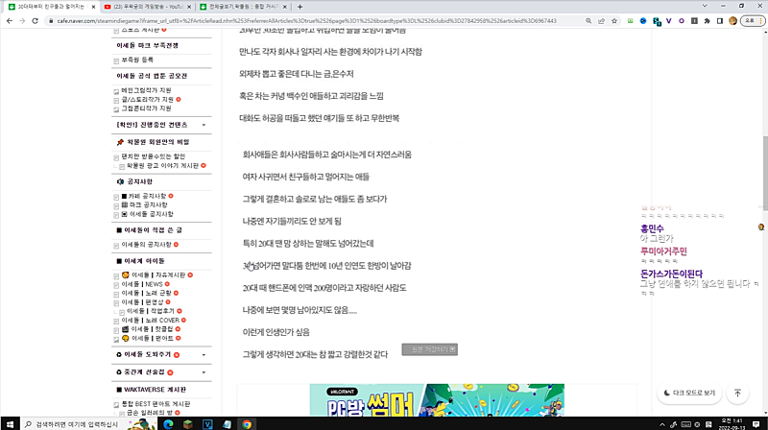Open the Chrome profile avatar
The height and width of the screenshot is (430, 768).
click(732, 21)
